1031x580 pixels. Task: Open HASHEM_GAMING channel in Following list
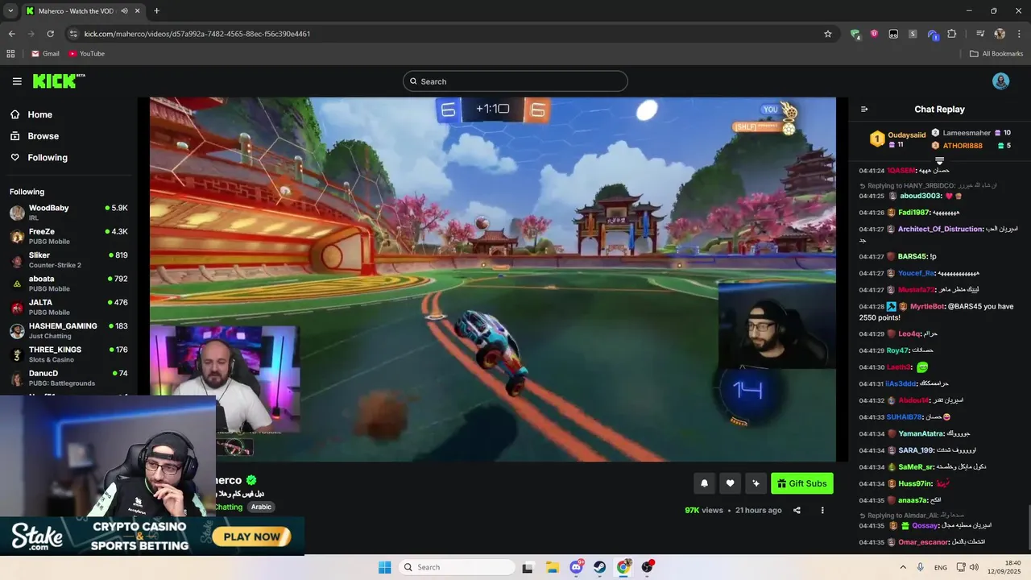(x=68, y=330)
